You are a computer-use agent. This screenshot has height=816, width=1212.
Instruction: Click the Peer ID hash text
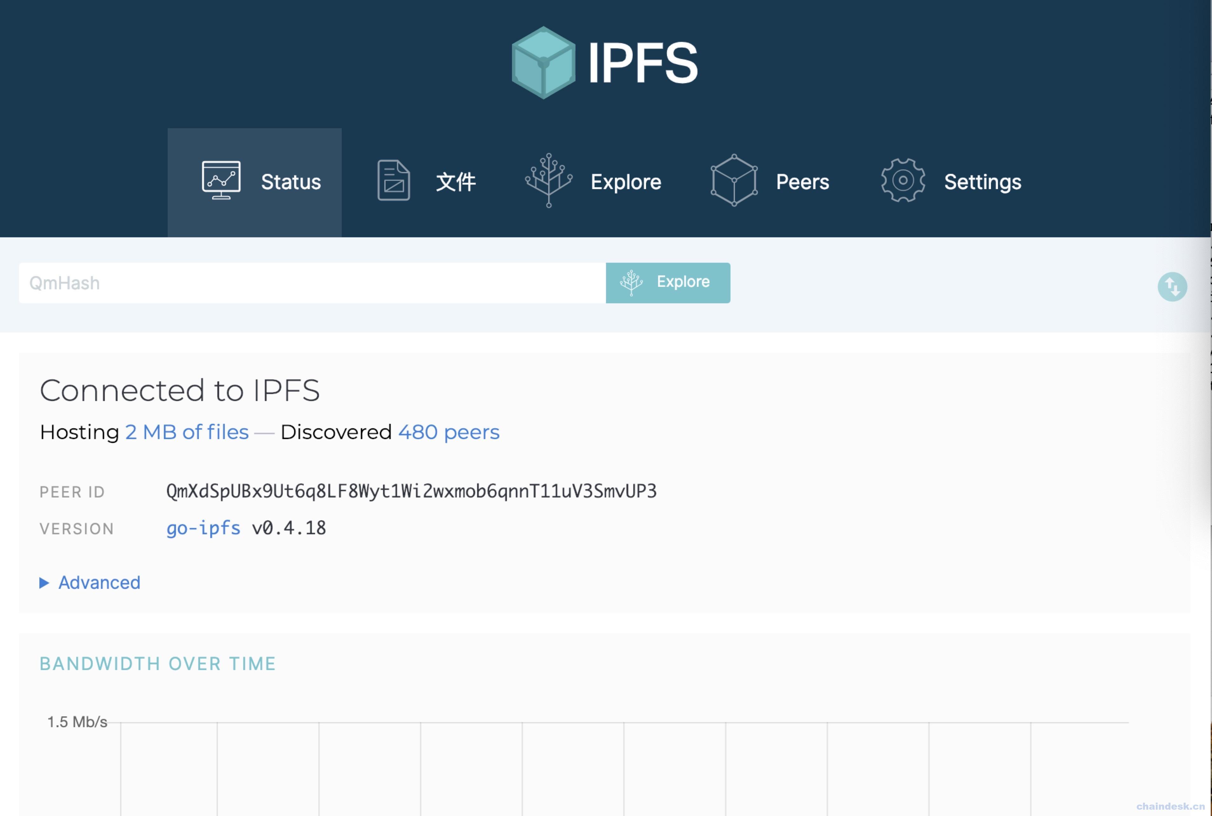[412, 491]
